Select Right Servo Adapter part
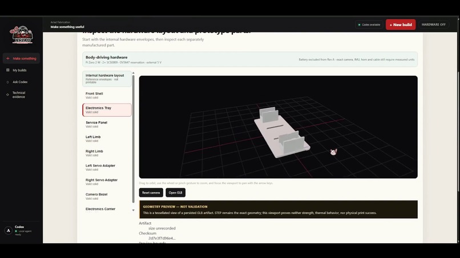 107,182
